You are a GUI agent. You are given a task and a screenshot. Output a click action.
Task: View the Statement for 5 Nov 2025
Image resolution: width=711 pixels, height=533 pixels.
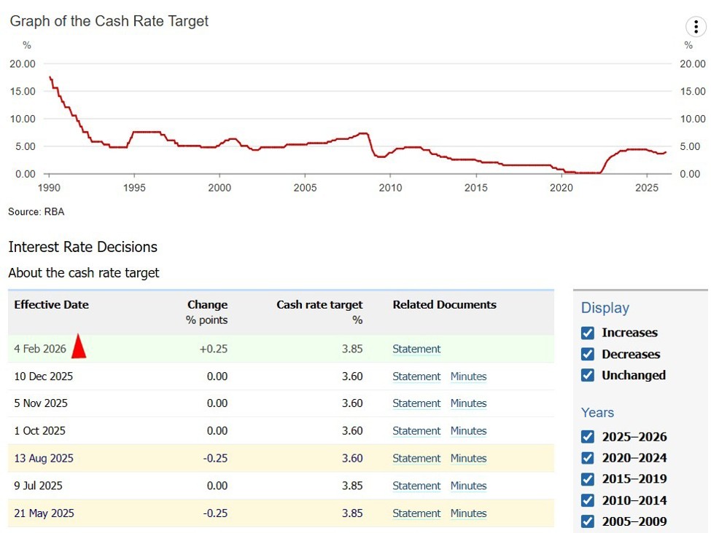pyautogui.click(x=416, y=403)
